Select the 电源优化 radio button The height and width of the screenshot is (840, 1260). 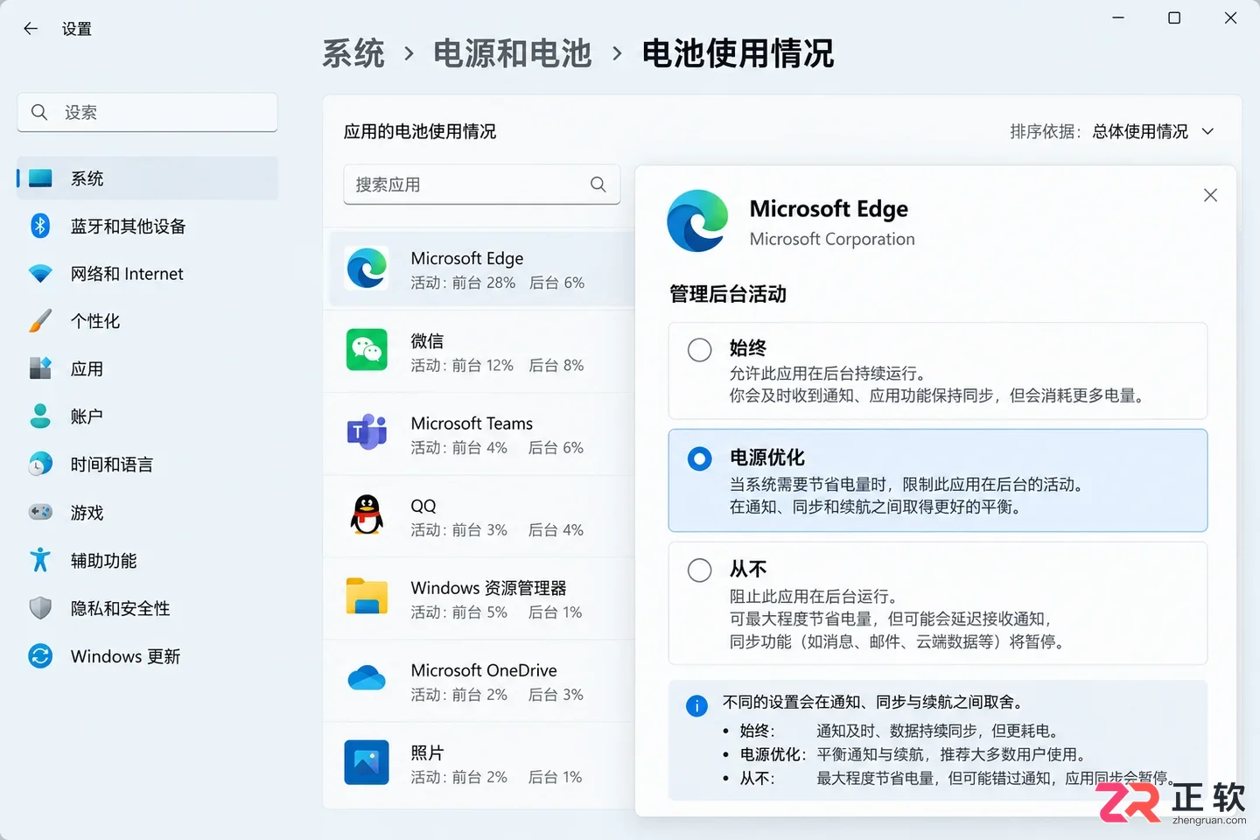click(x=700, y=459)
